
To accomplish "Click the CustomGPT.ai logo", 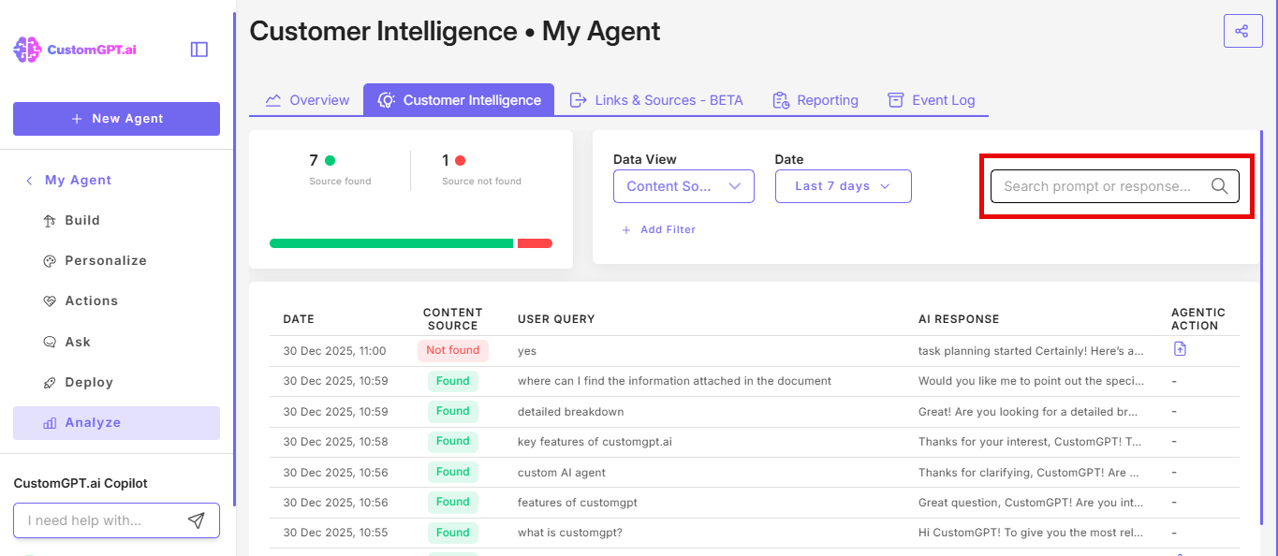I will click(x=75, y=50).
